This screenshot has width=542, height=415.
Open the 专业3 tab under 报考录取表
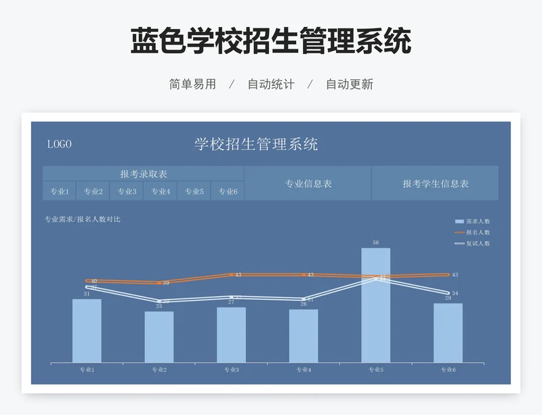coord(127,191)
